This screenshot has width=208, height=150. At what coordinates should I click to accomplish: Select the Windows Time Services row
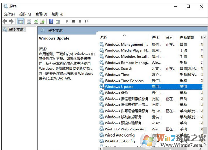(151, 81)
